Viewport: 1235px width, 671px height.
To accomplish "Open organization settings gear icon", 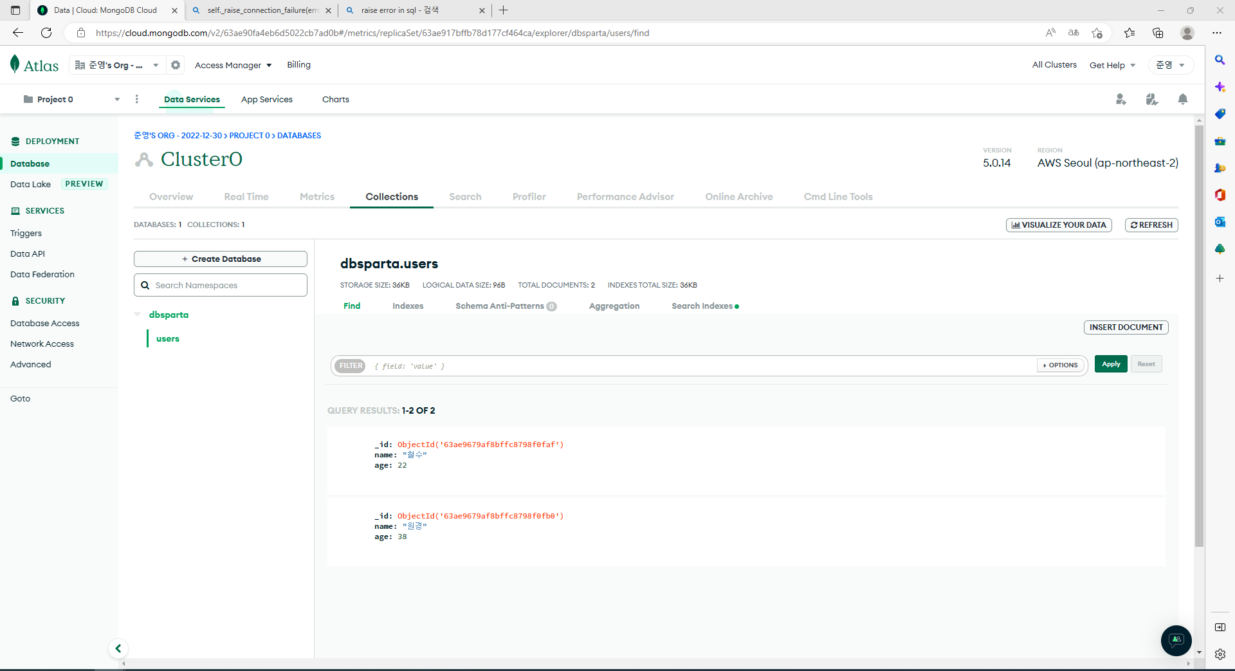I will pos(175,65).
